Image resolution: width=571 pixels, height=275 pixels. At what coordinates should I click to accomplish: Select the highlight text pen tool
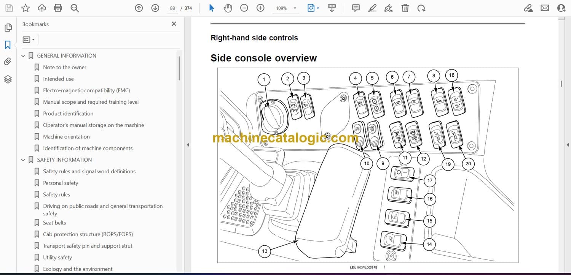coord(372,8)
